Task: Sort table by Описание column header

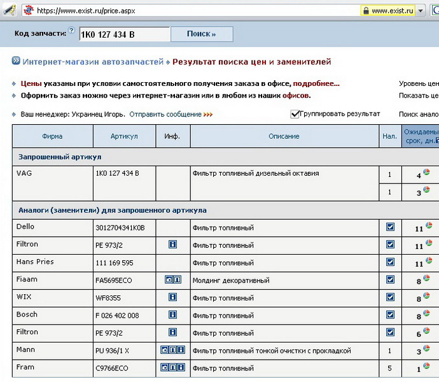Action: point(284,136)
